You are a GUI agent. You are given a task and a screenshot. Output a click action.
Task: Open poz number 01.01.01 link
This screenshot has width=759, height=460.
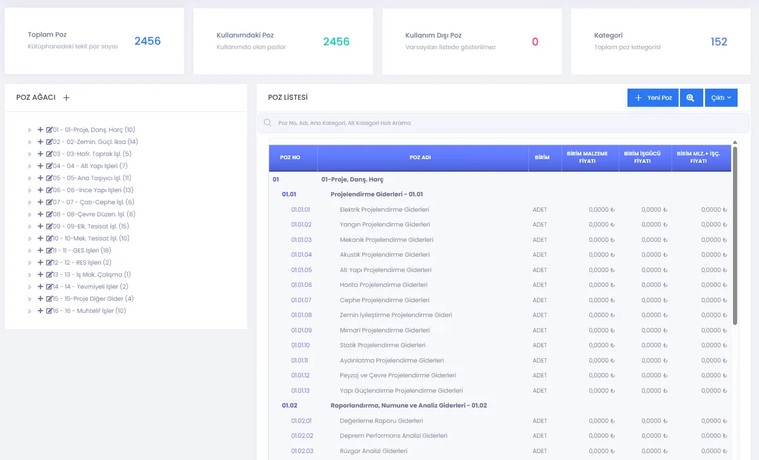(x=300, y=210)
